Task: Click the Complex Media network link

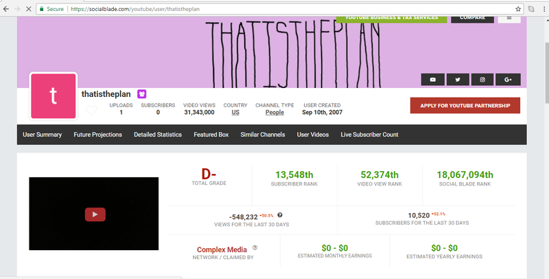Action: pos(222,249)
